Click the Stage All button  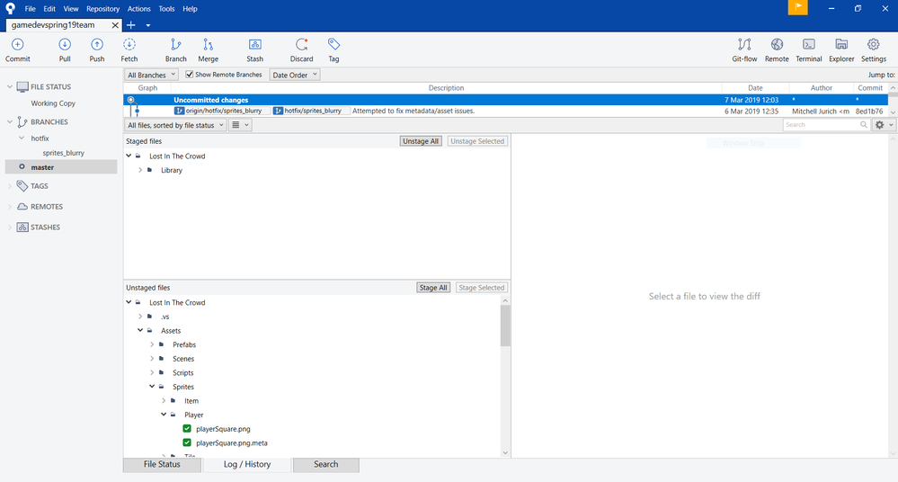(x=433, y=288)
